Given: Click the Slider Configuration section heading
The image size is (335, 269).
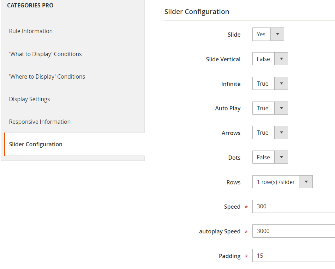Looking at the screenshot, I should point(197,12).
